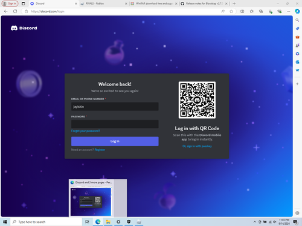Focus the password input field
Image resolution: width=302 pixels, height=226 pixels.
click(x=115, y=124)
